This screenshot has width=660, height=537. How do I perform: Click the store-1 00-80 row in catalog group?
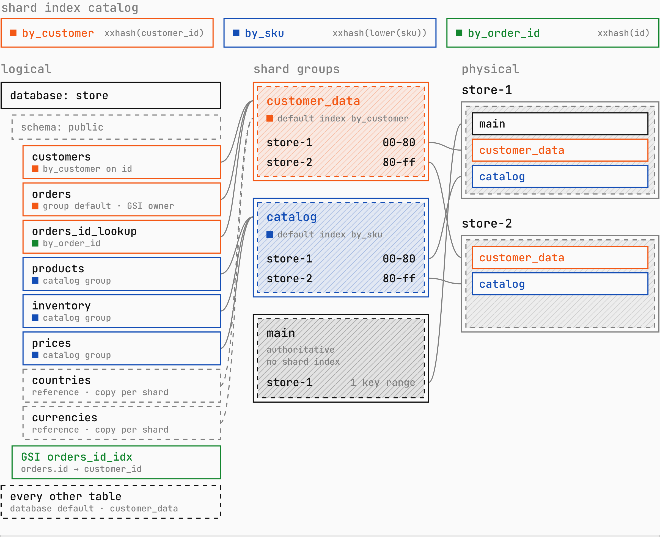(341, 259)
